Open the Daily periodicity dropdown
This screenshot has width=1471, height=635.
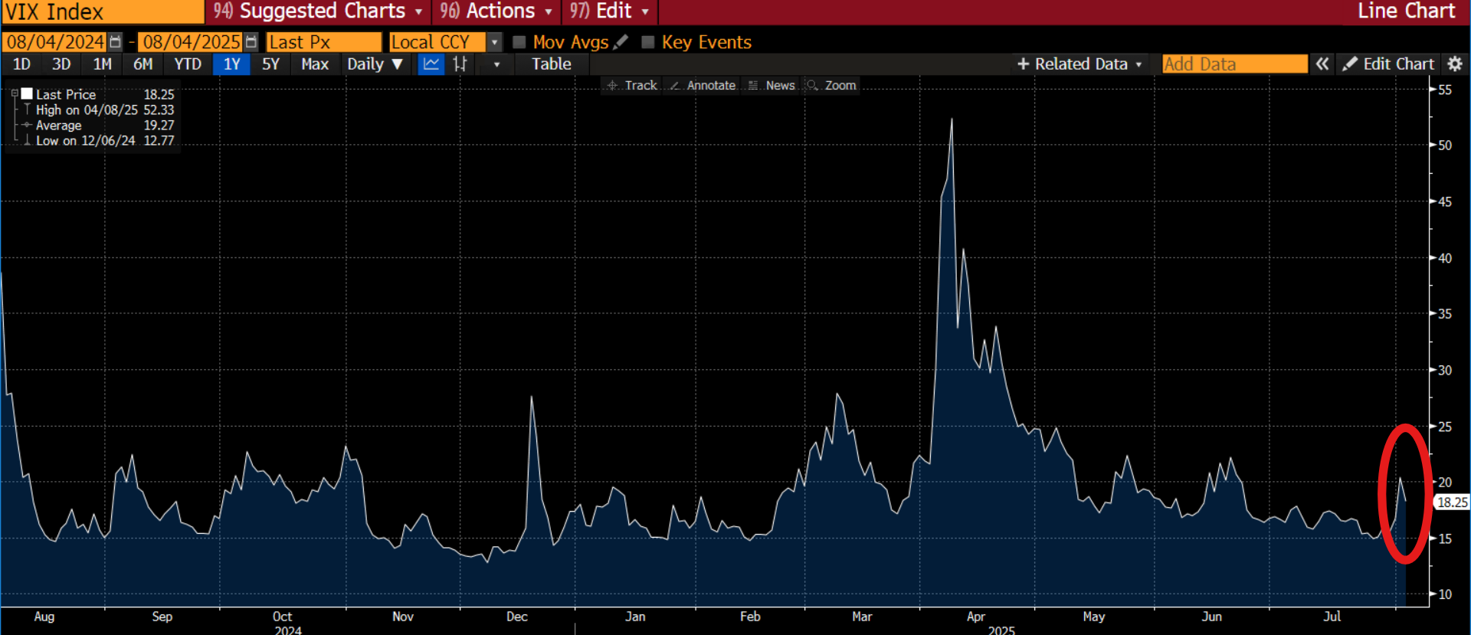[x=375, y=64]
